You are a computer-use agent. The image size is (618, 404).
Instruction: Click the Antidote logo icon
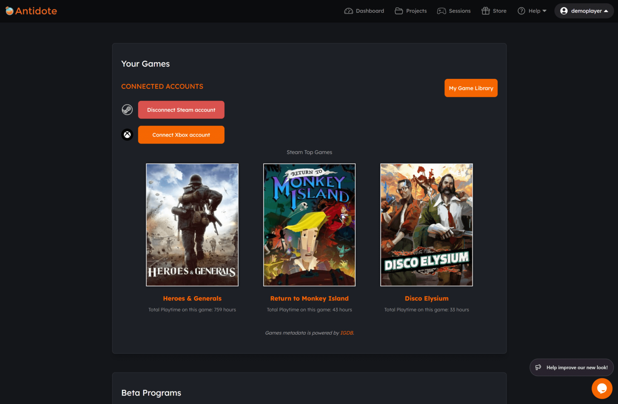pyautogui.click(x=8, y=11)
